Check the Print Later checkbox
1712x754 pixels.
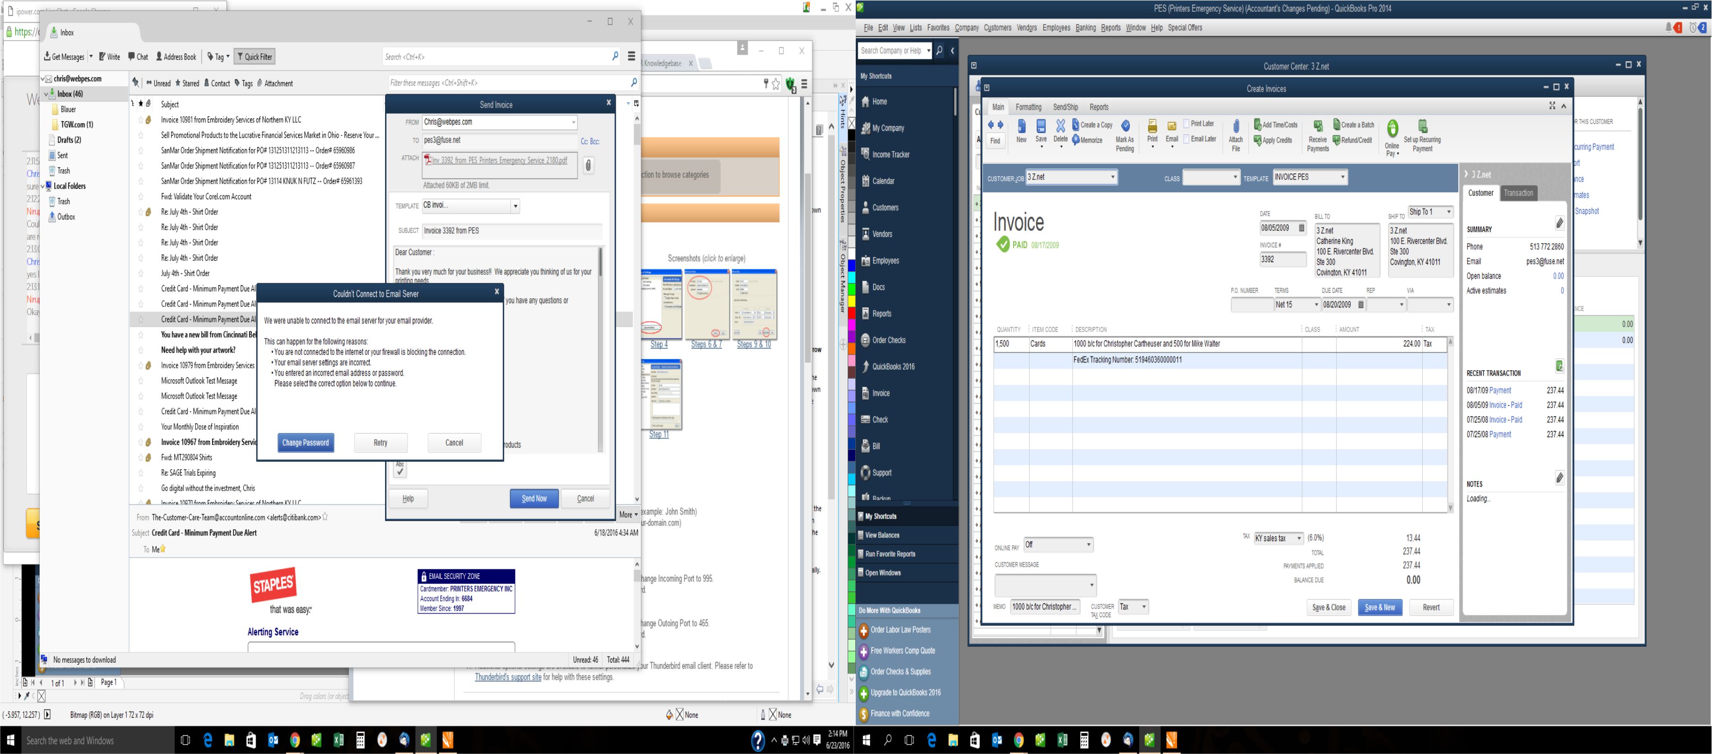point(1187,124)
